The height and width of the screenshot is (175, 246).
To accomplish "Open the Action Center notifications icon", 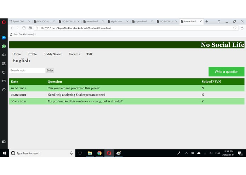I will pos(240,153).
